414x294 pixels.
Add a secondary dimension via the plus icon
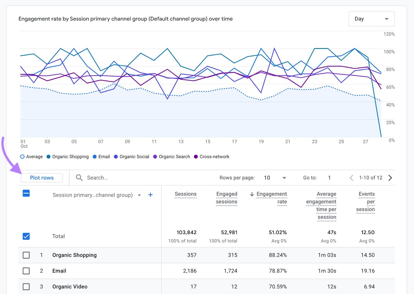(150, 195)
